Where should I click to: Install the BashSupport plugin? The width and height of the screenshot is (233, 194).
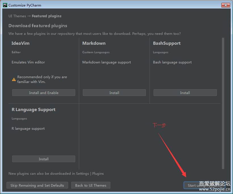pos(185,93)
